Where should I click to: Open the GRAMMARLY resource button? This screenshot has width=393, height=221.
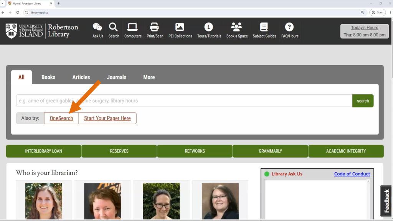pos(270,151)
